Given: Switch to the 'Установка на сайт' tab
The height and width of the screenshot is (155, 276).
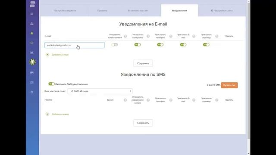Looking at the screenshot, I should tap(138, 10).
